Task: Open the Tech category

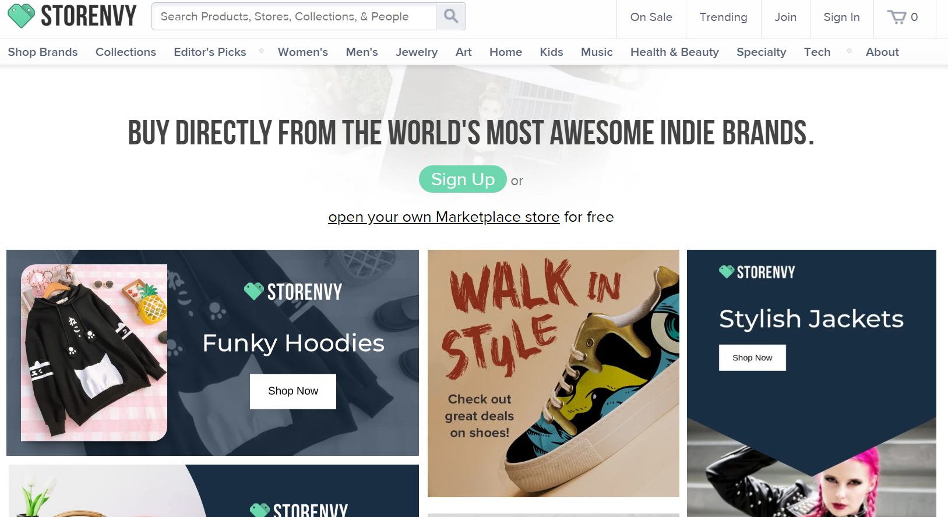Action: click(817, 52)
